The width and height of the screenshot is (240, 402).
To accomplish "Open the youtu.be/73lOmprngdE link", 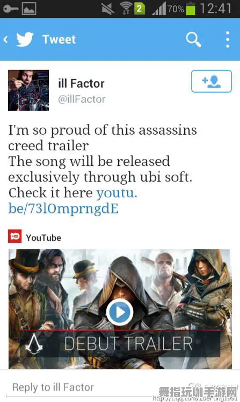I will click(73, 200).
